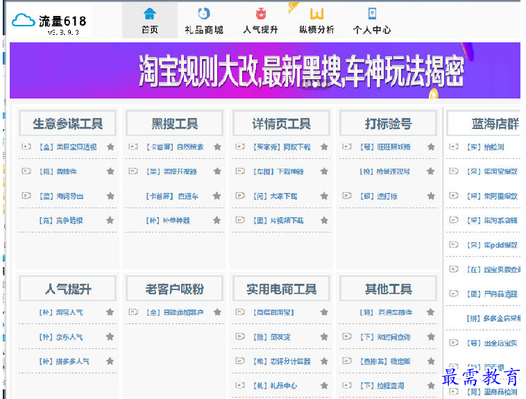This screenshot has width=526, height=399.
Task: Click the 老客户吸粉 category header
Action: click(174, 289)
